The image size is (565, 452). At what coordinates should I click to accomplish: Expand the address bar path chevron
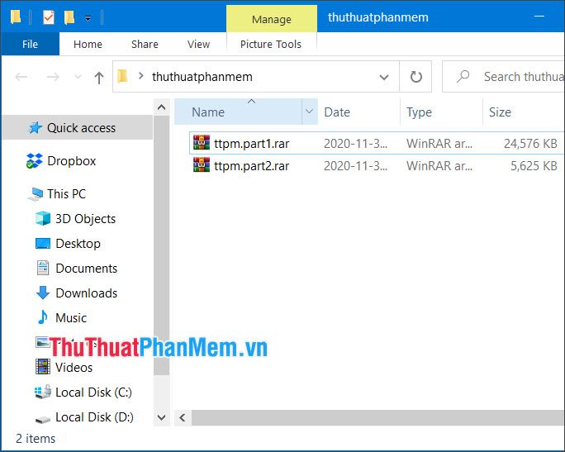pos(141,76)
